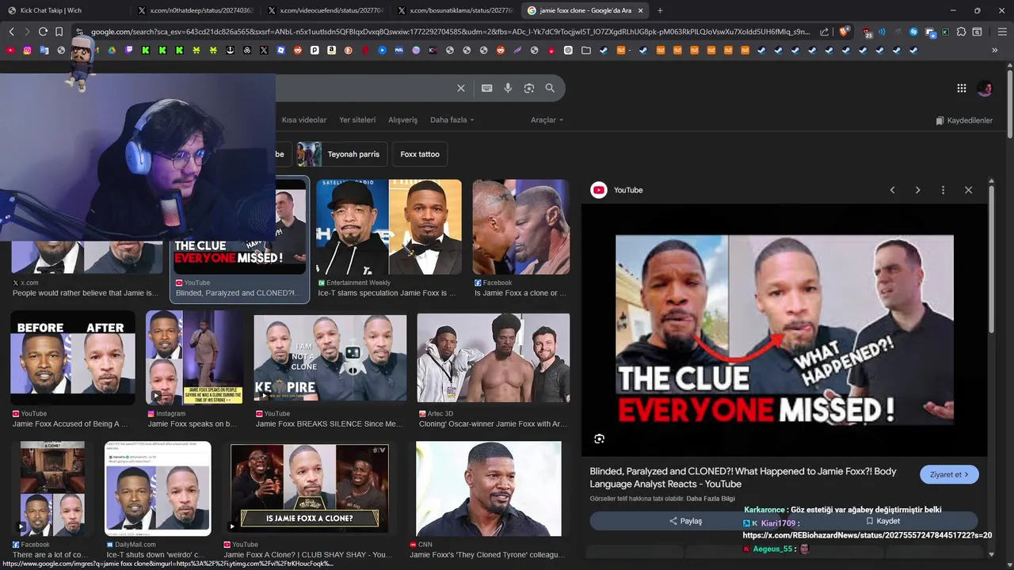1014x570 pixels.
Task: Open three-dot options in preview panel
Action: [x=943, y=190]
